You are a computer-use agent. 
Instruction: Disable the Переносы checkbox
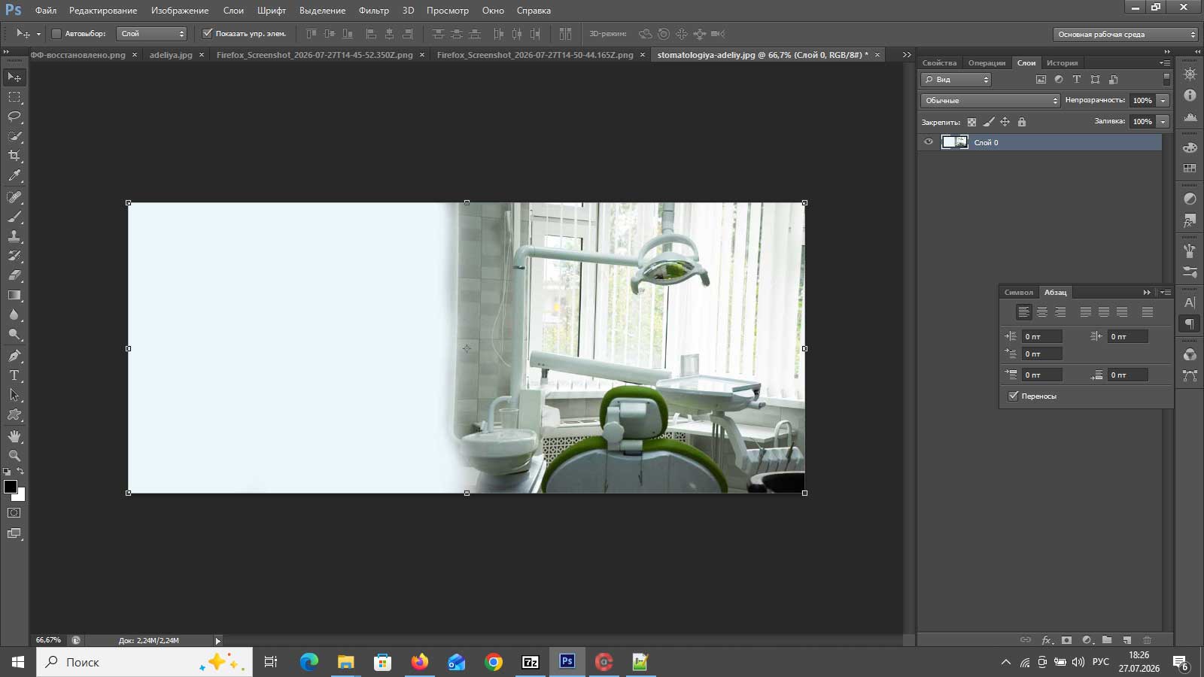click(x=1013, y=396)
